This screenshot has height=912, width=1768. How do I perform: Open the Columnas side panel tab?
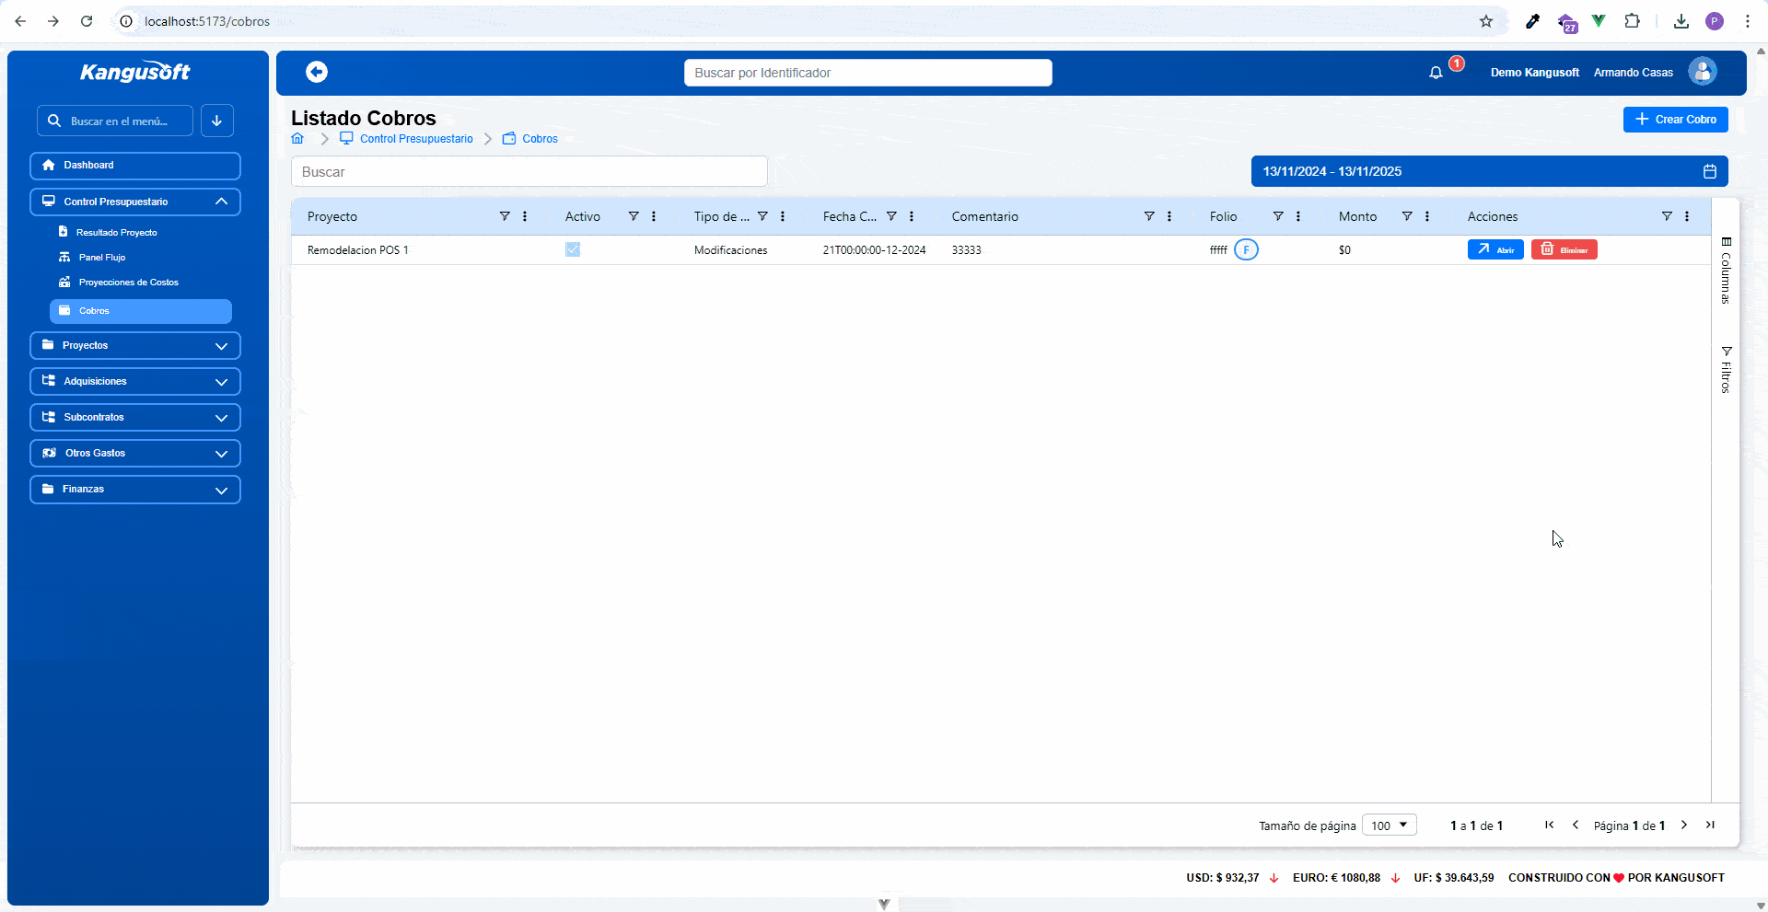pyautogui.click(x=1726, y=271)
